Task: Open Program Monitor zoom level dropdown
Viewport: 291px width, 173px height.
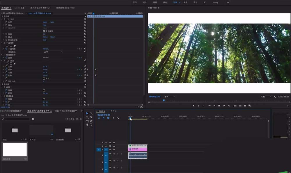Action: pos(169,97)
